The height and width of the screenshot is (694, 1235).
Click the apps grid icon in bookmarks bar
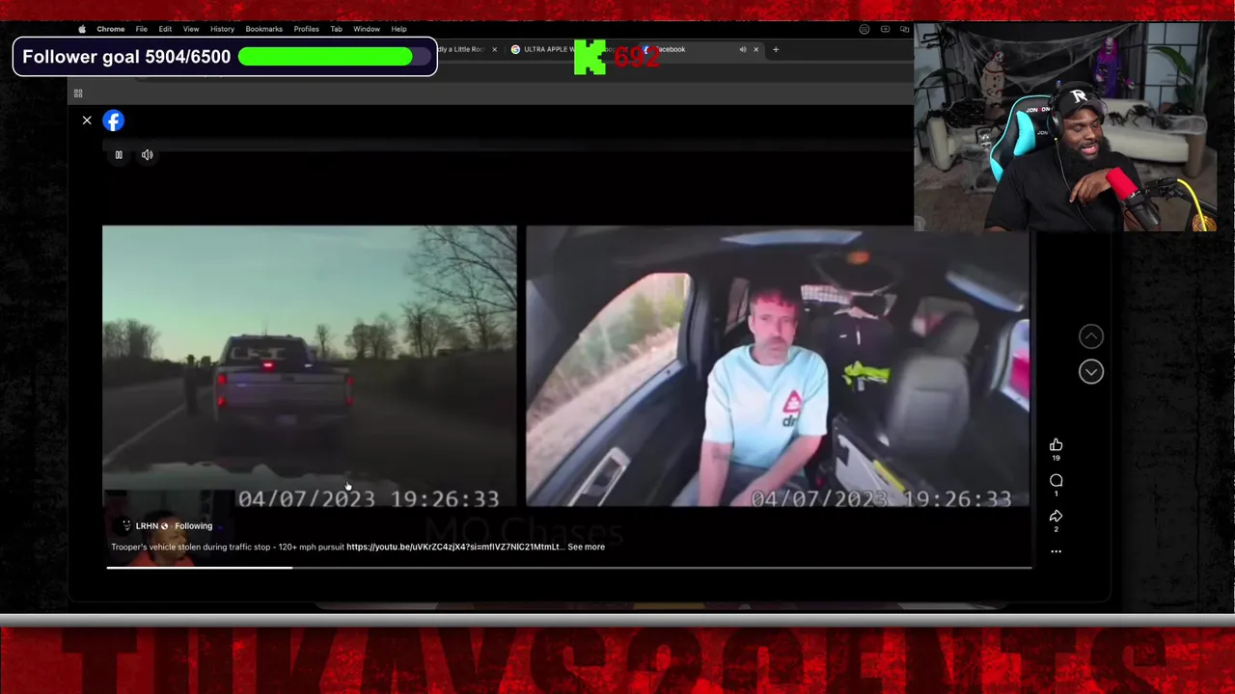pos(78,93)
